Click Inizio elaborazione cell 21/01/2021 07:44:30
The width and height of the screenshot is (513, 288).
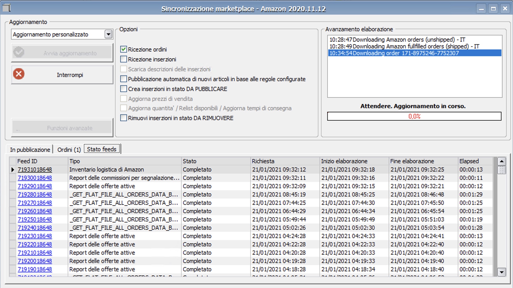354,203
